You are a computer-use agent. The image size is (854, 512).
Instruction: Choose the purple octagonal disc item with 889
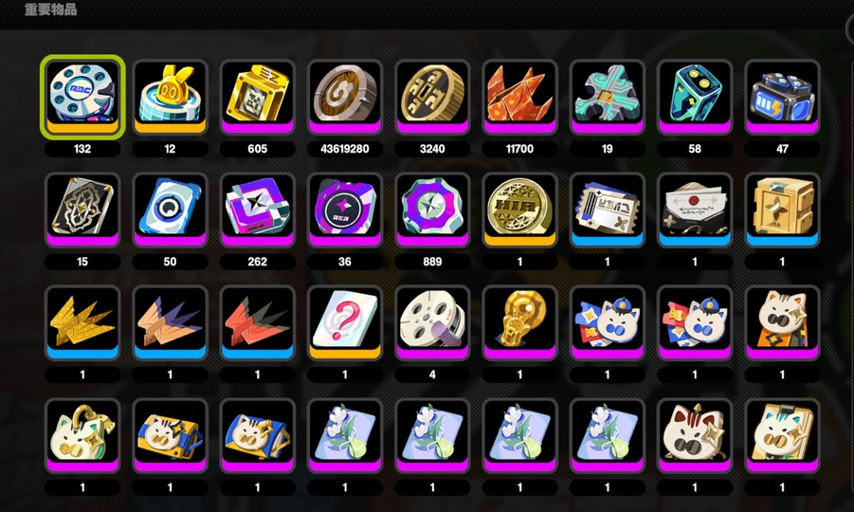click(x=432, y=210)
